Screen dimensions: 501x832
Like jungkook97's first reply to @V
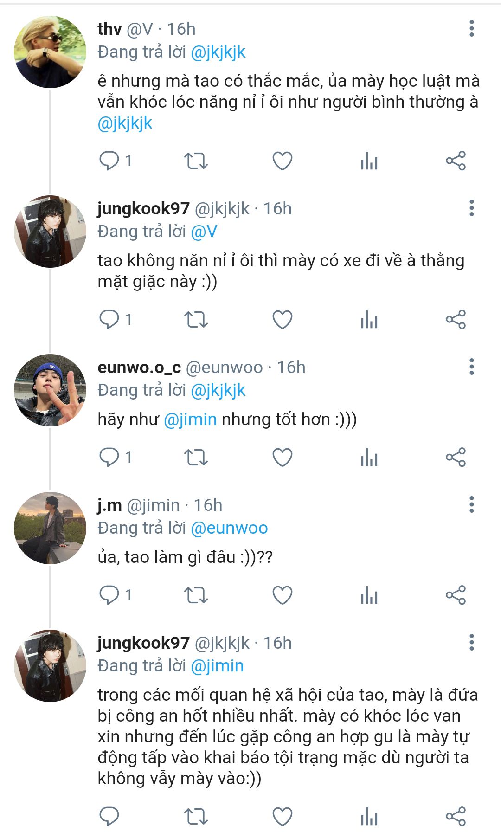pos(282,320)
